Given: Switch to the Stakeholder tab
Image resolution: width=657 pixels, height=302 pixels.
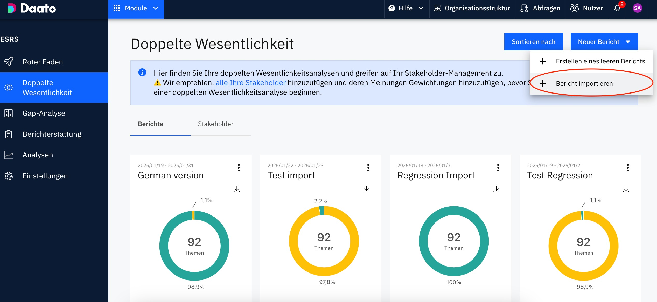Looking at the screenshot, I should click(x=215, y=124).
